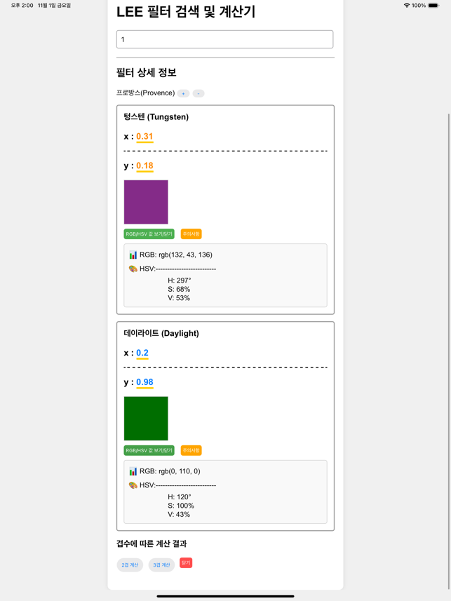Click the minus button next to Provence
Image resolution: width=451 pixels, height=601 pixels.
click(198, 93)
